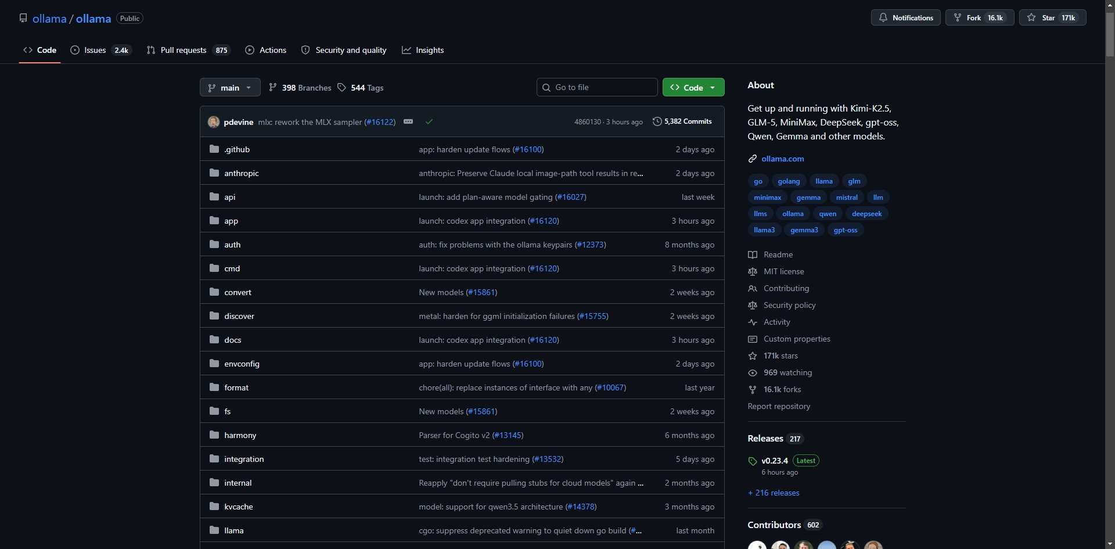Viewport: 1115px width, 549px height.
Task: Click the Activity pulse icon
Action: click(x=753, y=322)
